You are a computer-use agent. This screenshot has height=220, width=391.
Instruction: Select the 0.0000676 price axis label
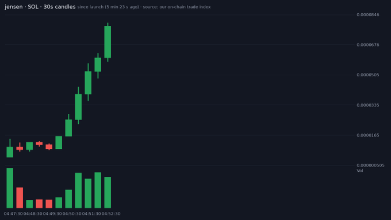368,45
